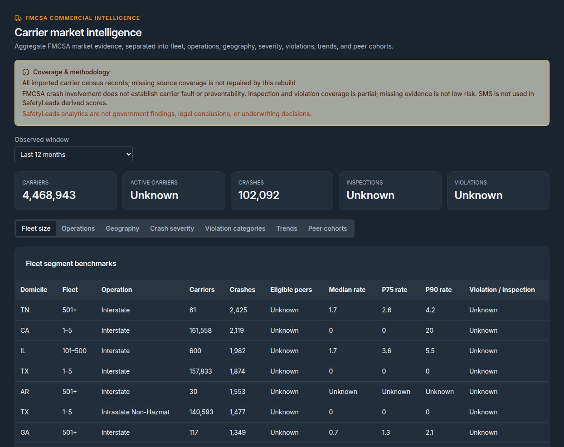Click the Violations card
The width and height of the screenshot is (564, 447).
pos(498,191)
